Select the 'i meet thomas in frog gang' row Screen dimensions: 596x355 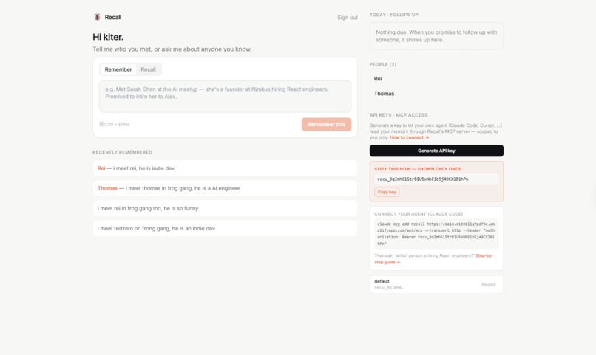(225, 188)
